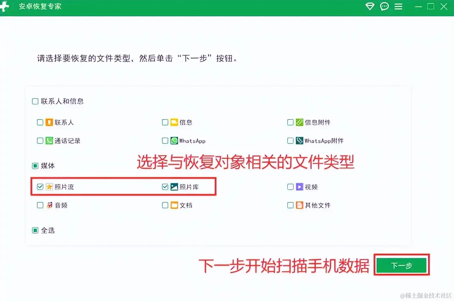Enable the 通话记录 checkbox
The width and height of the screenshot is (454, 301).
point(40,141)
